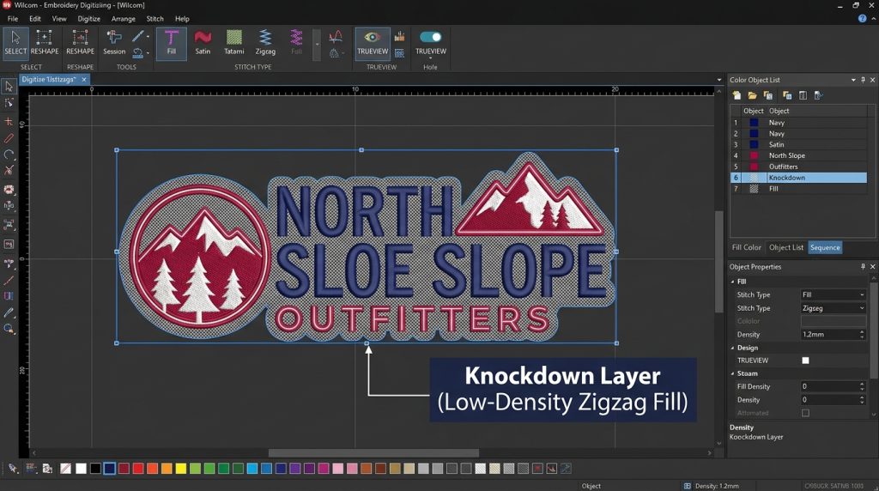Image resolution: width=879 pixels, height=491 pixels.
Task: Open the Stitch Type dropdown showing Zigzag
Action: (833, 307)
